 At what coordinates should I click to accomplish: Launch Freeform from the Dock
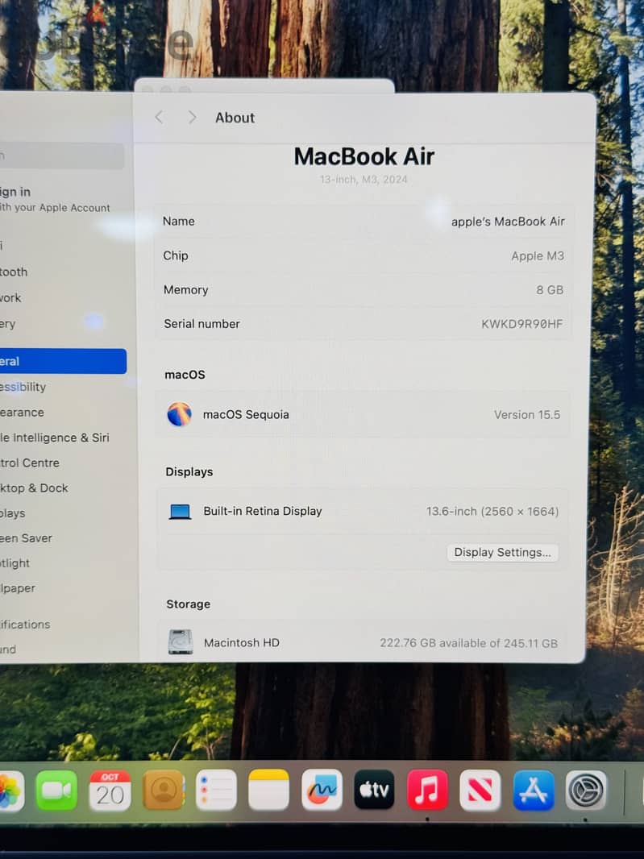322,790
